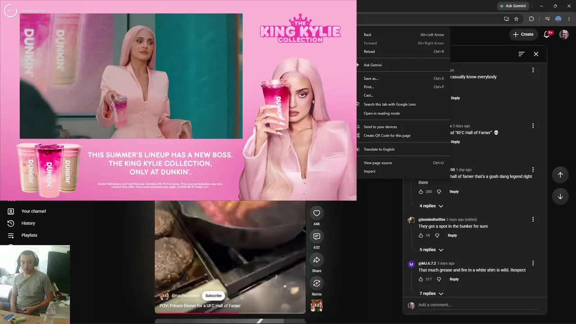Choose Back in the context menu
This screenshot has width=576, height=324.
[x=403, y=35]
